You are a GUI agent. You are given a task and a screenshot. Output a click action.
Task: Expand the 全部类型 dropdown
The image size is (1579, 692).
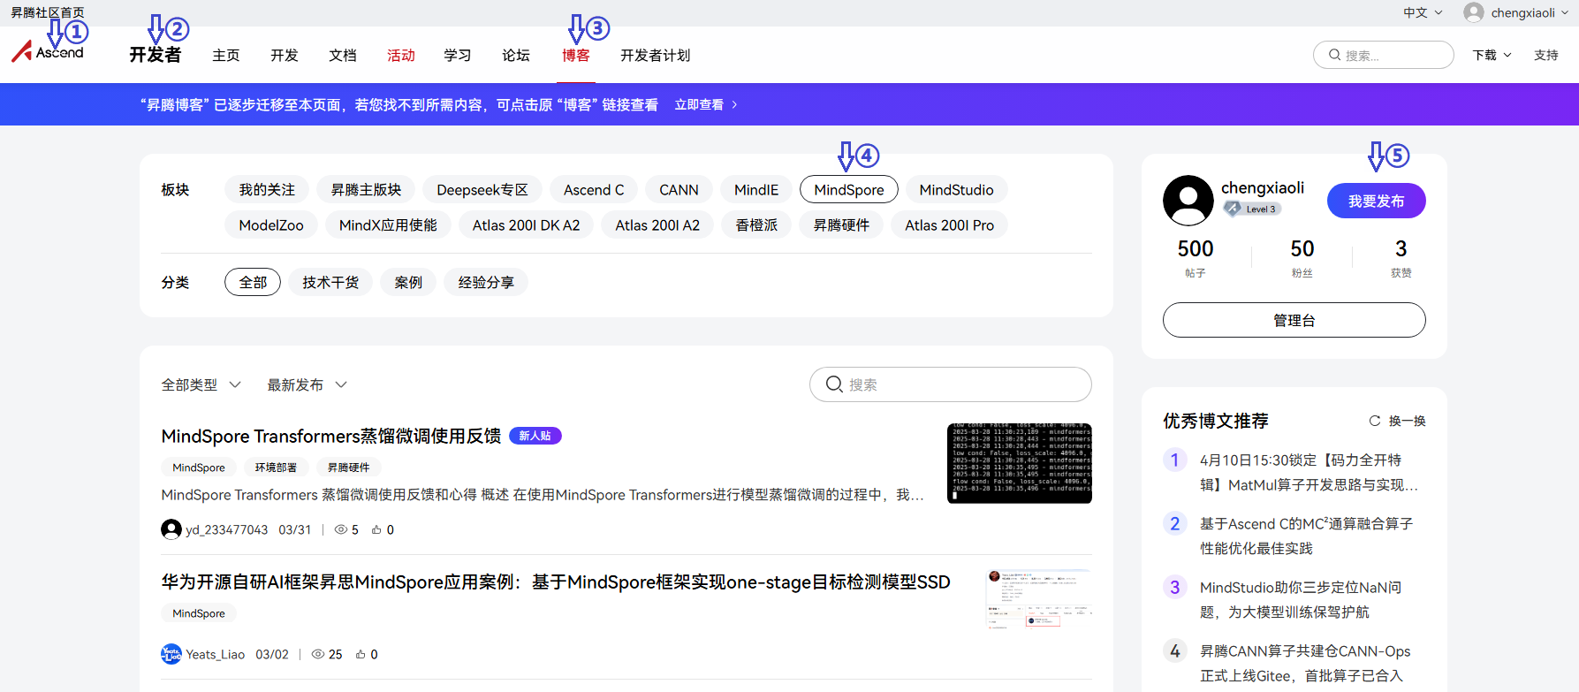tap(201, 384)
